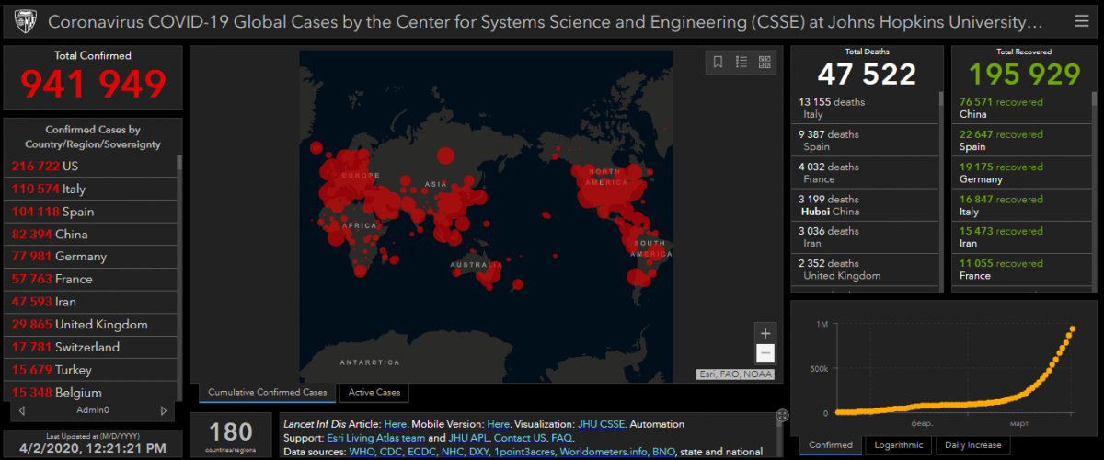Open the WHO data source link

click(x=362, y=452)
